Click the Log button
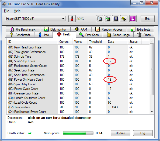This screenshot has height=141, width=160. [x=143, y=133]
